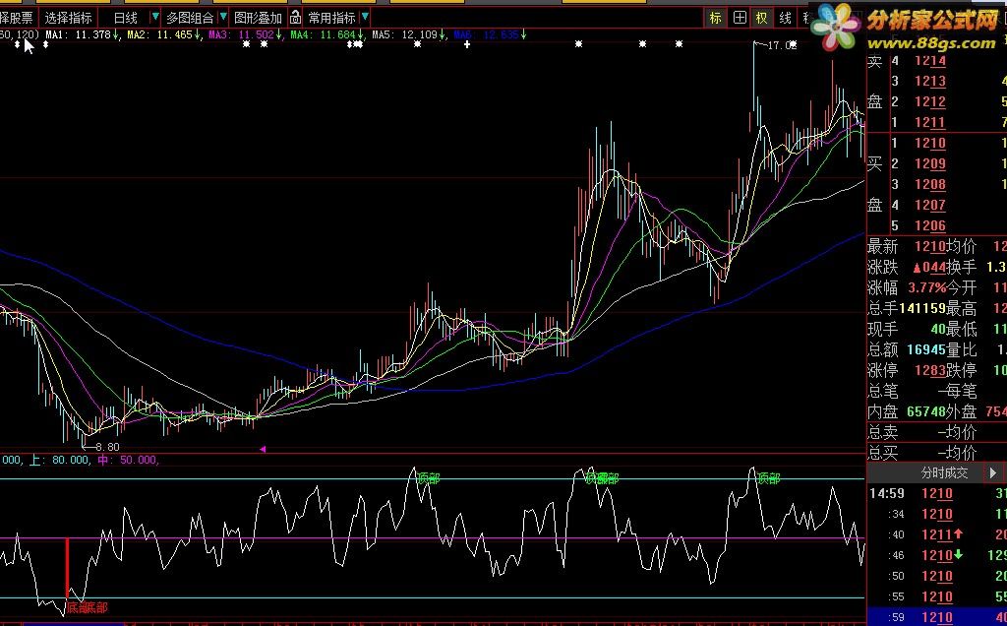Click the 常用指标 common indicators button

(331, 18)
